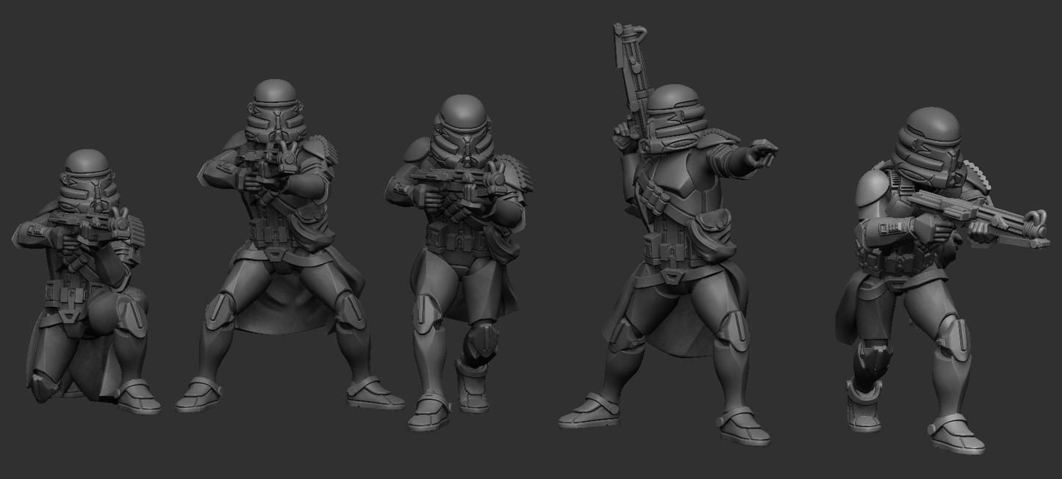Select the rifle held upright in the air
The height and width of the screenshot is (479, 1062).
point(632,81)
